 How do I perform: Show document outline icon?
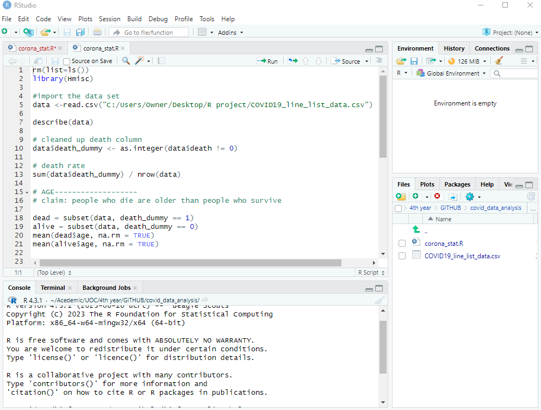point(379,61)
